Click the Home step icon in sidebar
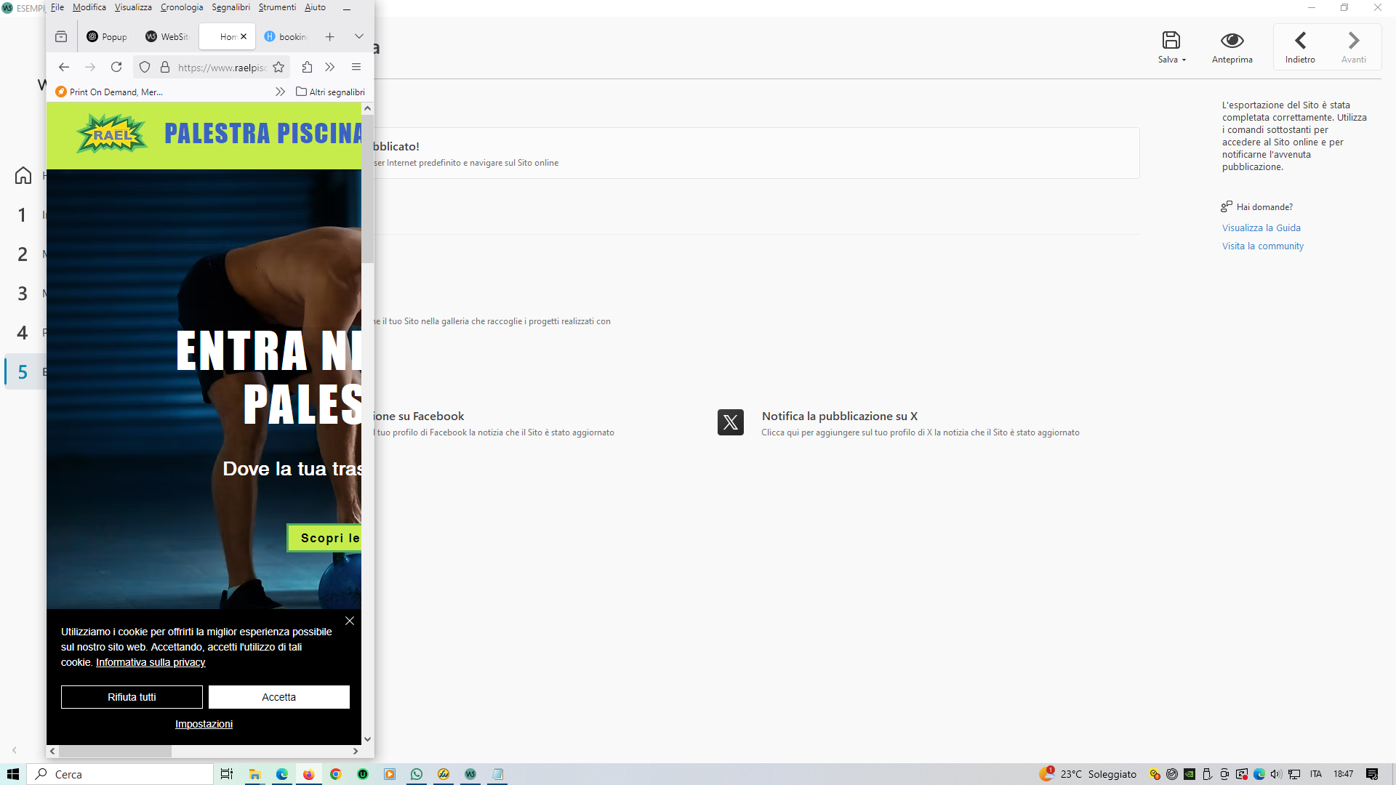Viewport: 1396px width, 785px height. (23, 176)
